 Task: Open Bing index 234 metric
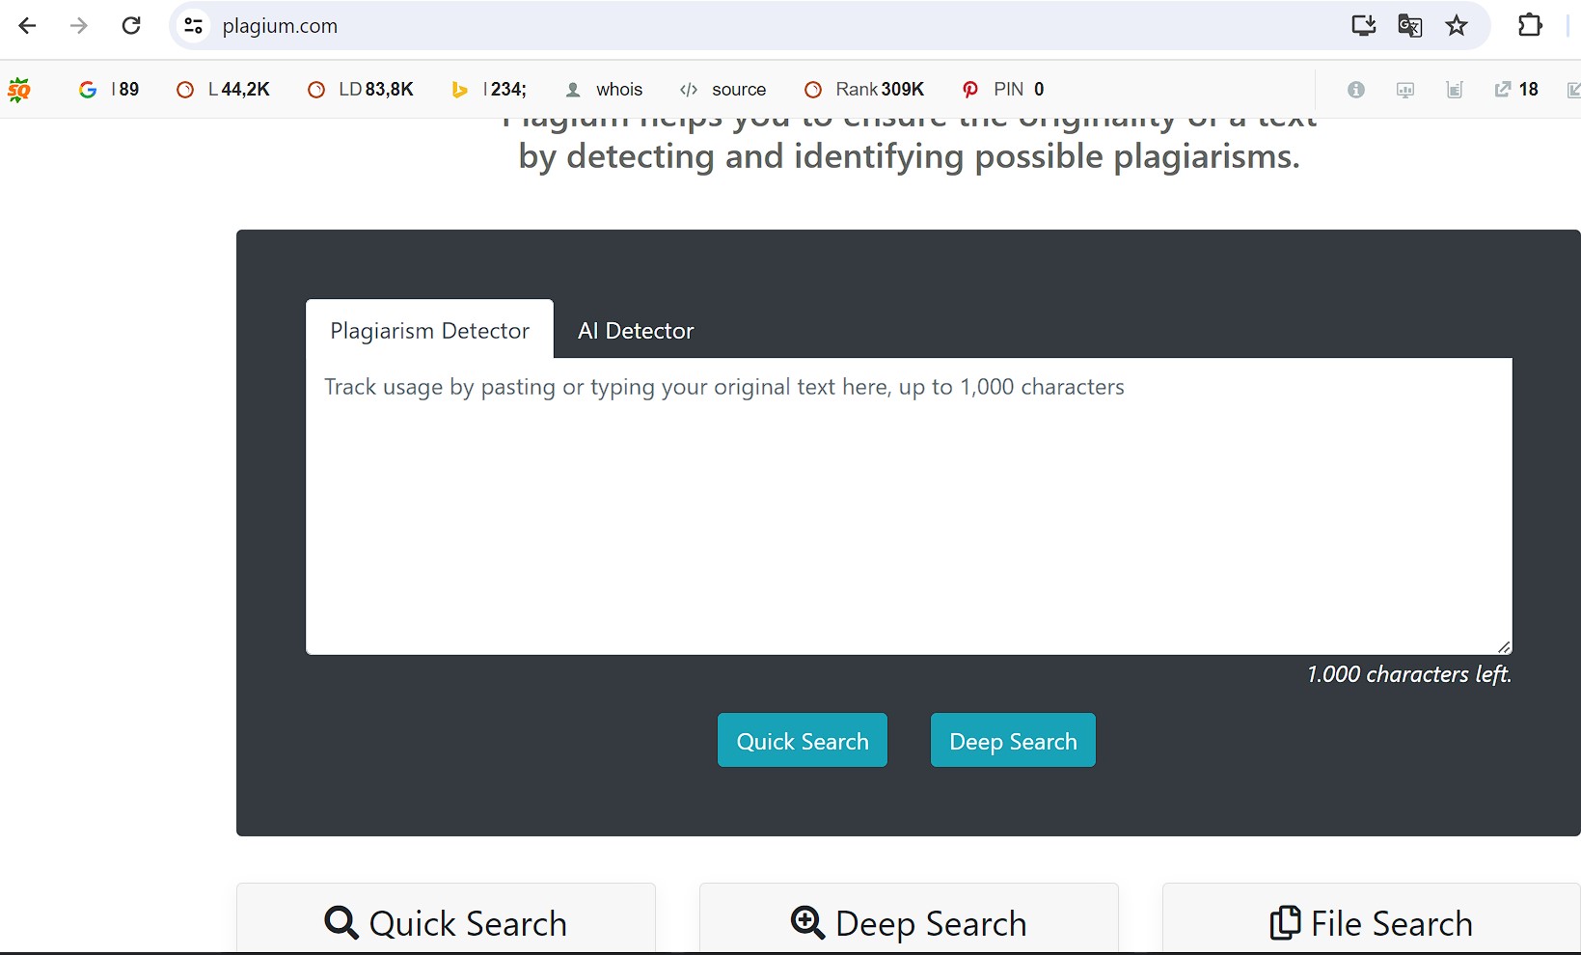(x=489, y=90)
